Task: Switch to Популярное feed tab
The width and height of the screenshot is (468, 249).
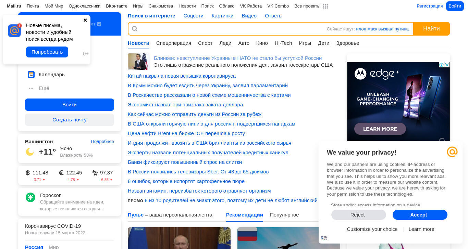Action: pos(284,215)
